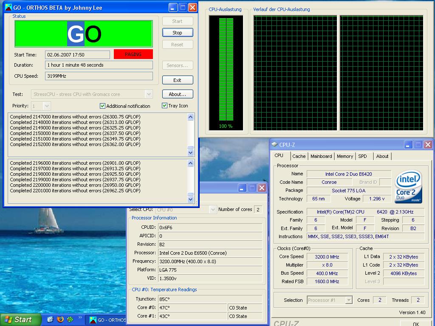Open the CPU-Z Processor selection dropdown
Screen dimensions: 435x326
[x=349, y=300]
